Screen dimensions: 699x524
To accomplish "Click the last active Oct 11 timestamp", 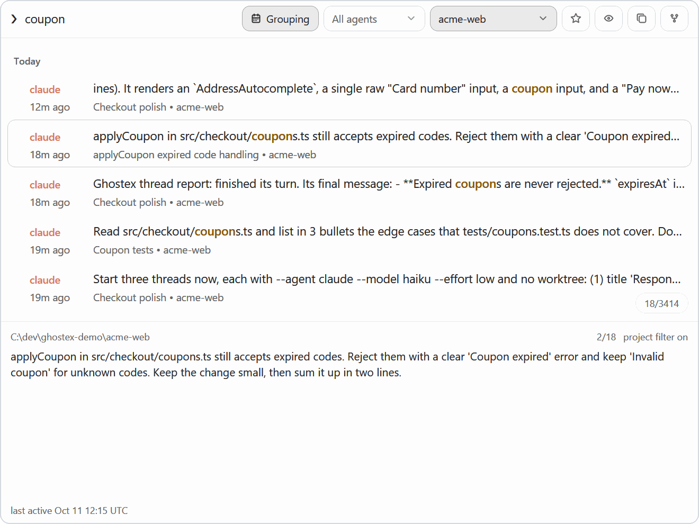I will pyautogui.click(x=69, y=511).
